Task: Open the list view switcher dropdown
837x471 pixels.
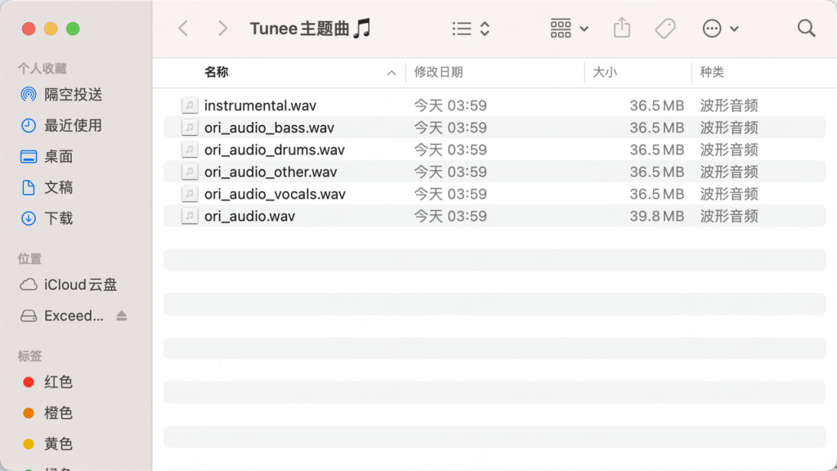Action: 471,29
